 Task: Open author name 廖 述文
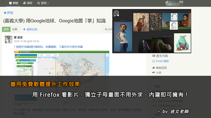tap(18, 37)
